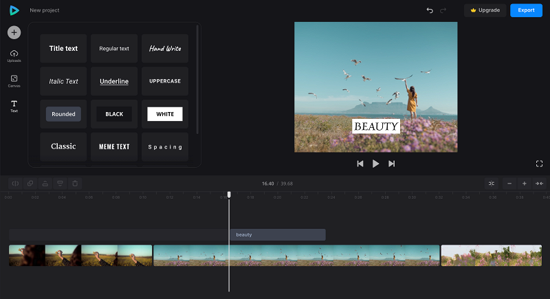The image size is (550, 299).
Task: Click the duplicate clip tool
Action: click(x=30, y=184)
